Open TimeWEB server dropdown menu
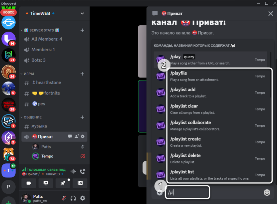 click(82, 13)
